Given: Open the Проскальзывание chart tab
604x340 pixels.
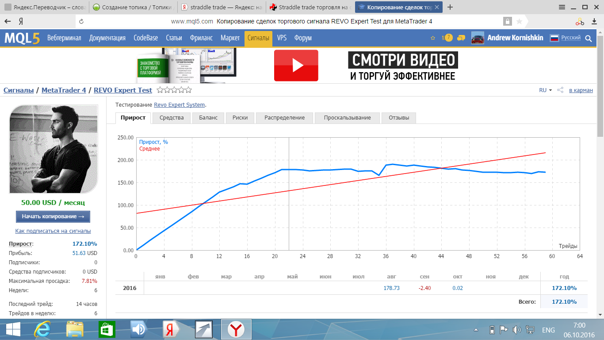Looking at the screenshot, I should click(347, 118).
